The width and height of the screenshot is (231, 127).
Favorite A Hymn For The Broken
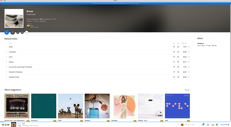pyautogui.click(x=174, y=72)
